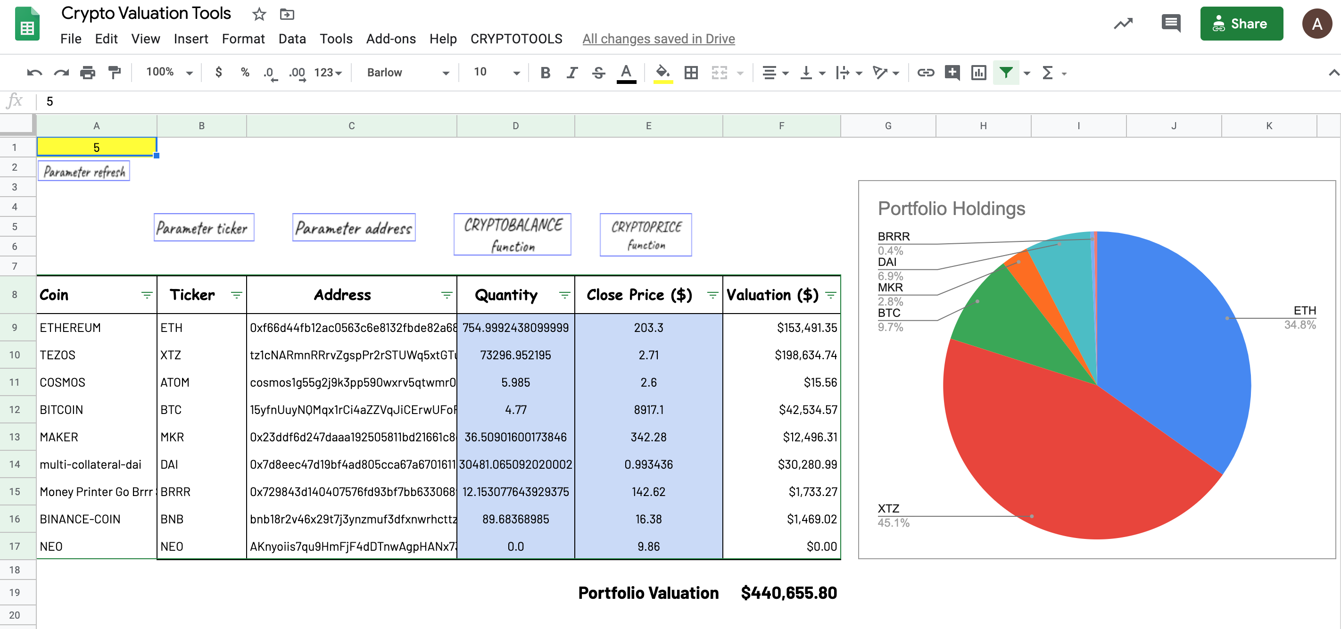Image resolution: width=1341 pixels, height=629 pixels.
Task: Star the Crypto Valuation Tools document
Action: pyautogui.click(x=259, y=14)
